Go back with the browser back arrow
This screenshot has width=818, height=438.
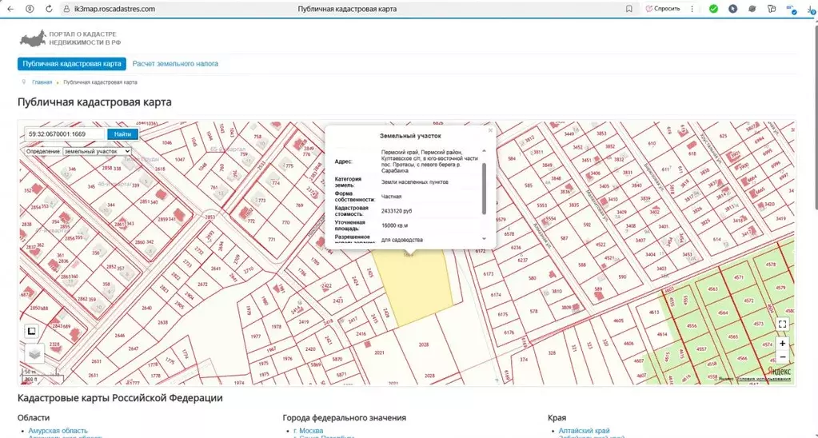tap(10, 9)
